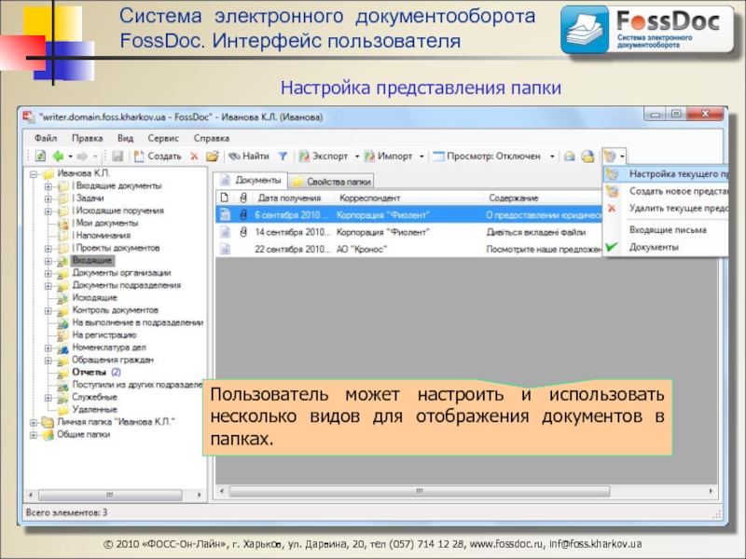Click the greyed forward arrow icon
The width and height of the screenshot is (746, 559).
[82, 156]
